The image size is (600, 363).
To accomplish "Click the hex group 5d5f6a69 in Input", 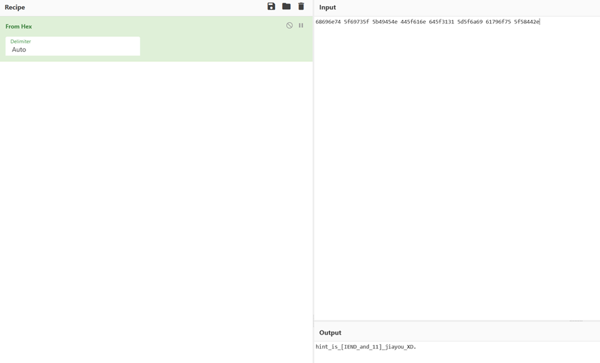I will (470, 22).
